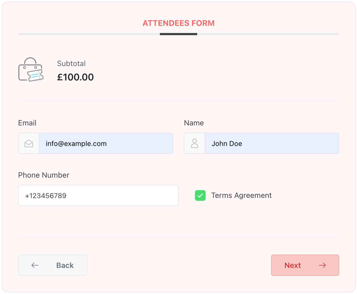Click the Name field label
The image size is (357, 294).
194,123
